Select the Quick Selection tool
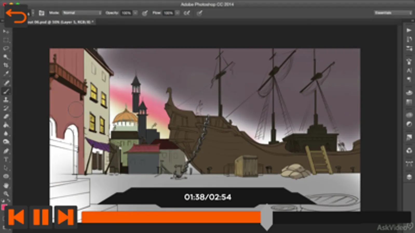This screenshot has height=233, width=415. (6, 57)
